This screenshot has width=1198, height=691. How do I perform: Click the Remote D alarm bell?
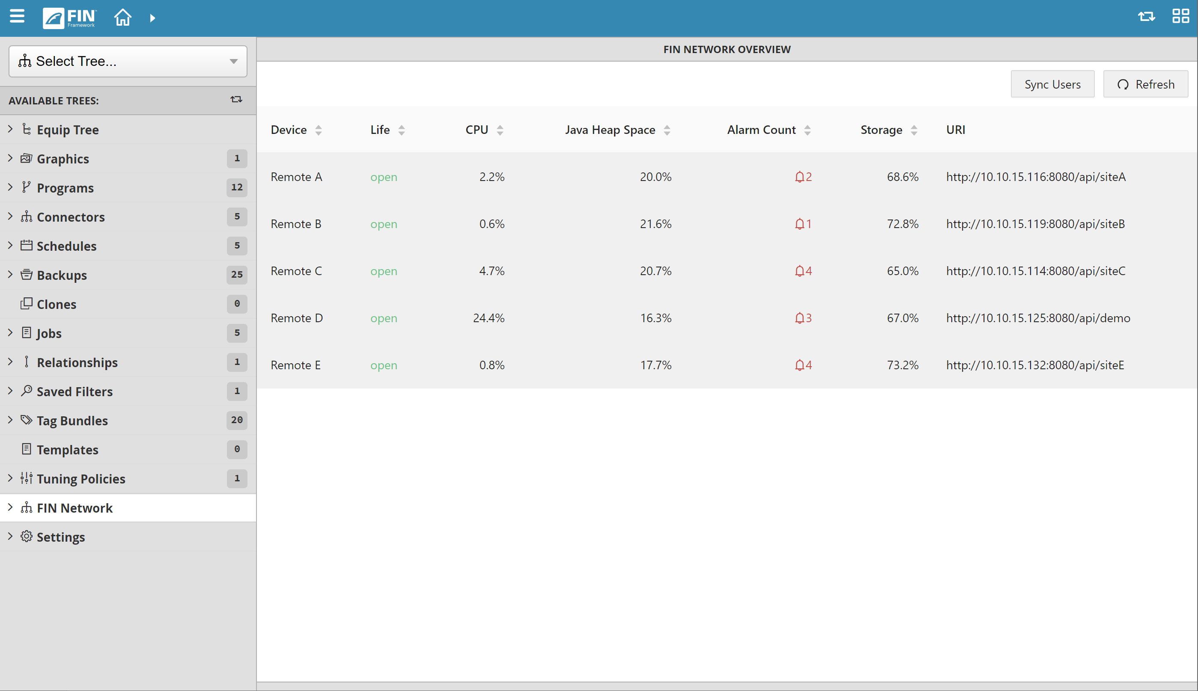[800, 318]
